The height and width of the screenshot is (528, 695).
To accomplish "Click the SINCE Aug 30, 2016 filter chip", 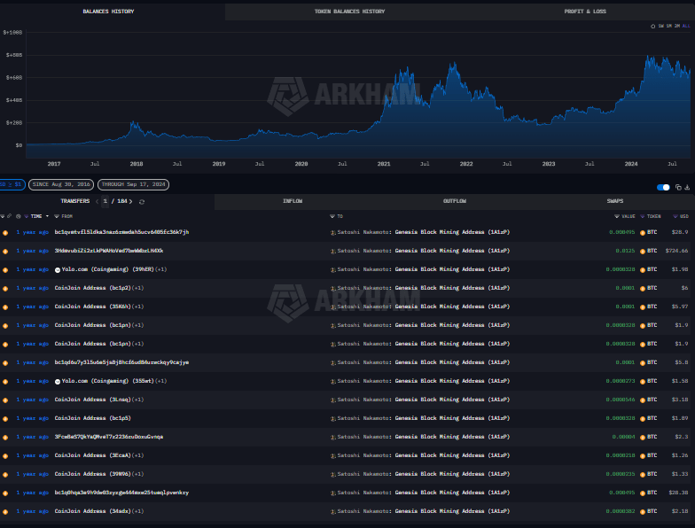I will coord(59,184).
